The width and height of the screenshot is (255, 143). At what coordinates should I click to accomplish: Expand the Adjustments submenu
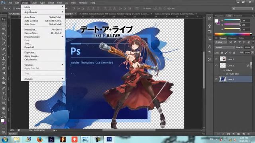click(x=43, y=12)
